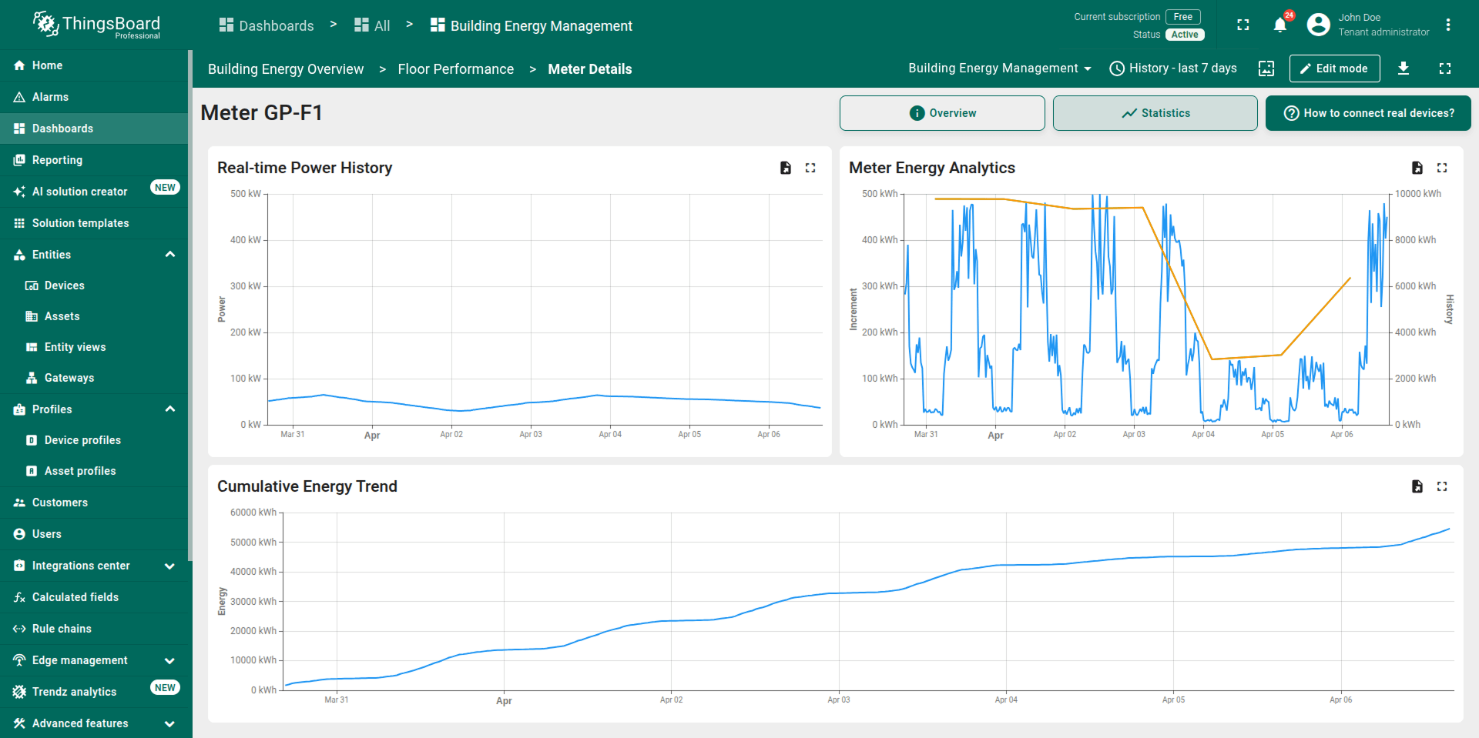1479x738 pixels.
Task: Expand Meter Energy Analytics to fullscreen
Action: point(1441,168)
